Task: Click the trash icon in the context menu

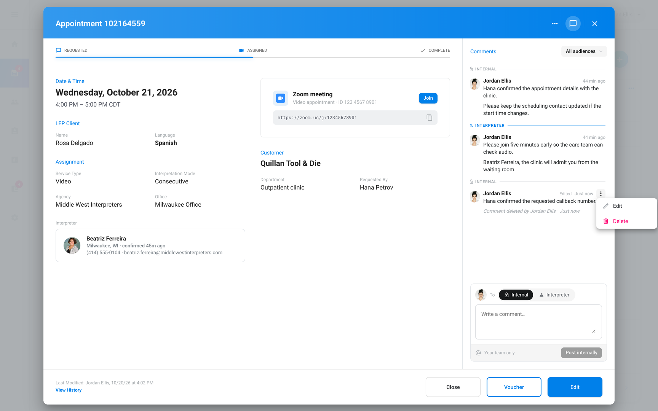Action: tap(606, 221)
